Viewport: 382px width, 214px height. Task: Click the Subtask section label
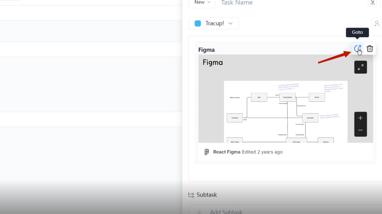tap(207, 195)
